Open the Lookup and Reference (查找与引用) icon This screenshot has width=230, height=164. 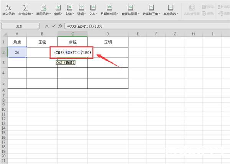tap(130, 8)
